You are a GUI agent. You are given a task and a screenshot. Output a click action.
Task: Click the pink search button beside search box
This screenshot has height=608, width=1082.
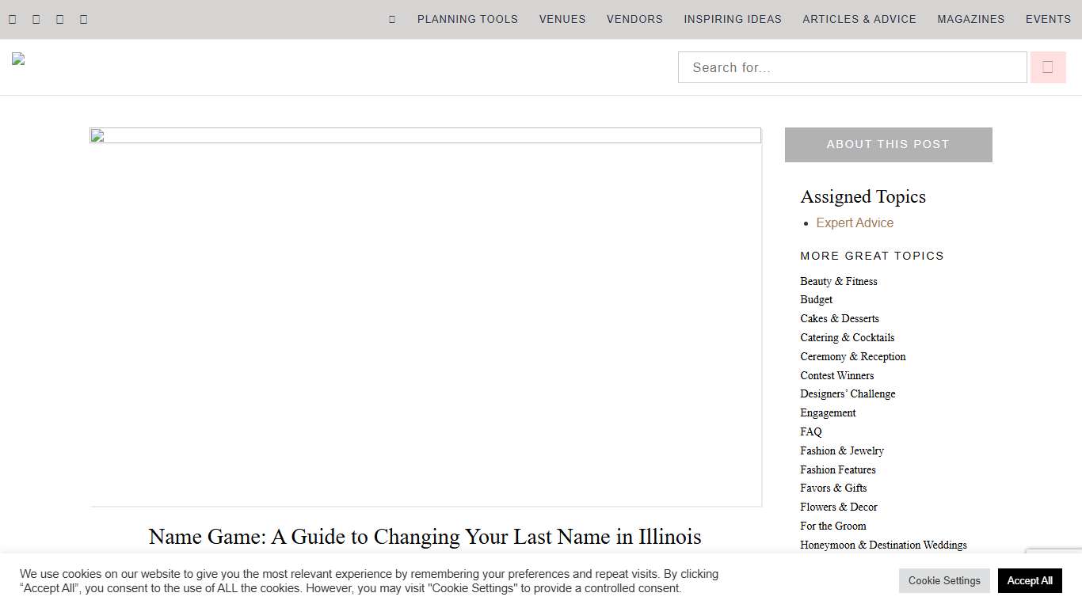pos(1047,66)
